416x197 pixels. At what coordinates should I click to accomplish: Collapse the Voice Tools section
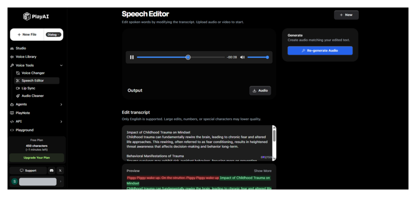coord(61,65)
